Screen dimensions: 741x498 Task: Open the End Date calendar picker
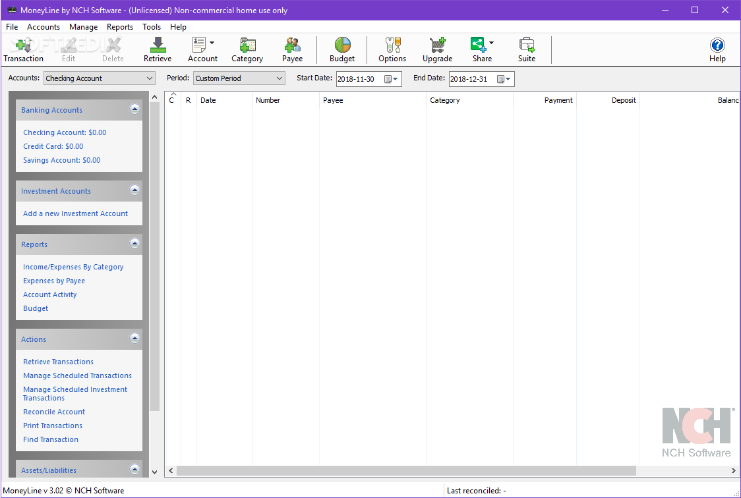(504, 79)
